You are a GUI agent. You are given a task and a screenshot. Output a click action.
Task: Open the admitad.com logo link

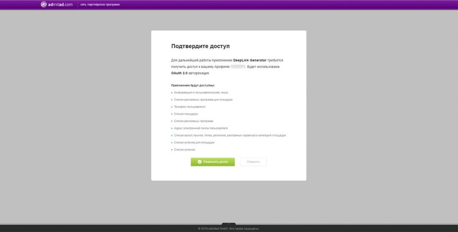click(57, 4)
